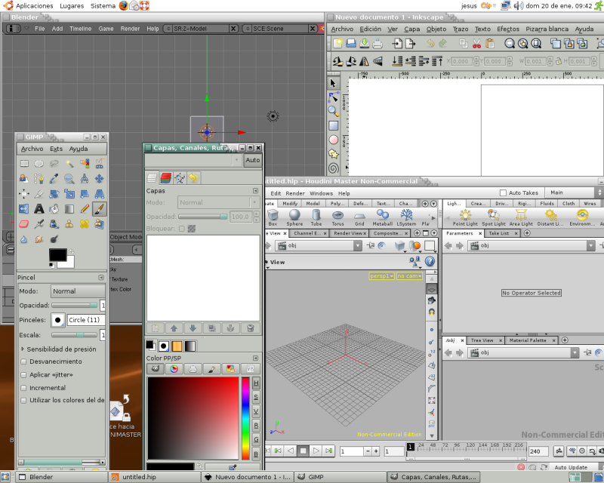Open the Houdini Main desktop dropdown
Image resolution: width=604 pixels, height=483 pixels.
(x=574, y=192)
